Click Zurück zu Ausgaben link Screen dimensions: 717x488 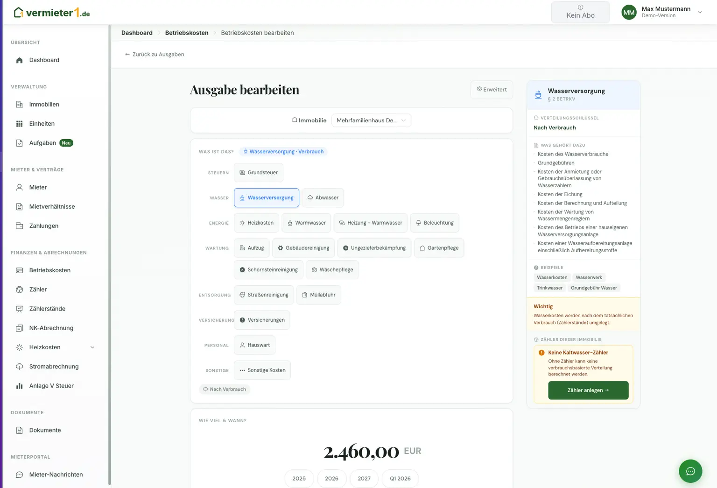tap(155, 54)
